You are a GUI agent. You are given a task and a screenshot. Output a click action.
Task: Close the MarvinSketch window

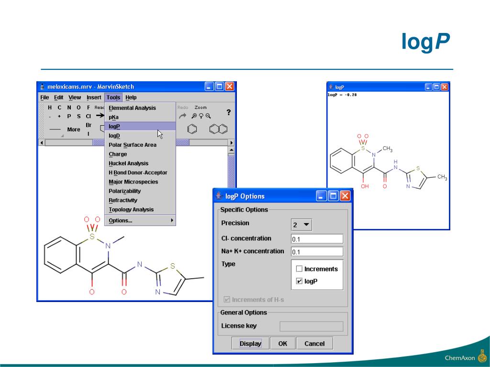230,86
